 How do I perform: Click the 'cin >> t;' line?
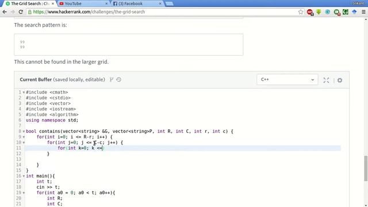click(x=48, y=187)
